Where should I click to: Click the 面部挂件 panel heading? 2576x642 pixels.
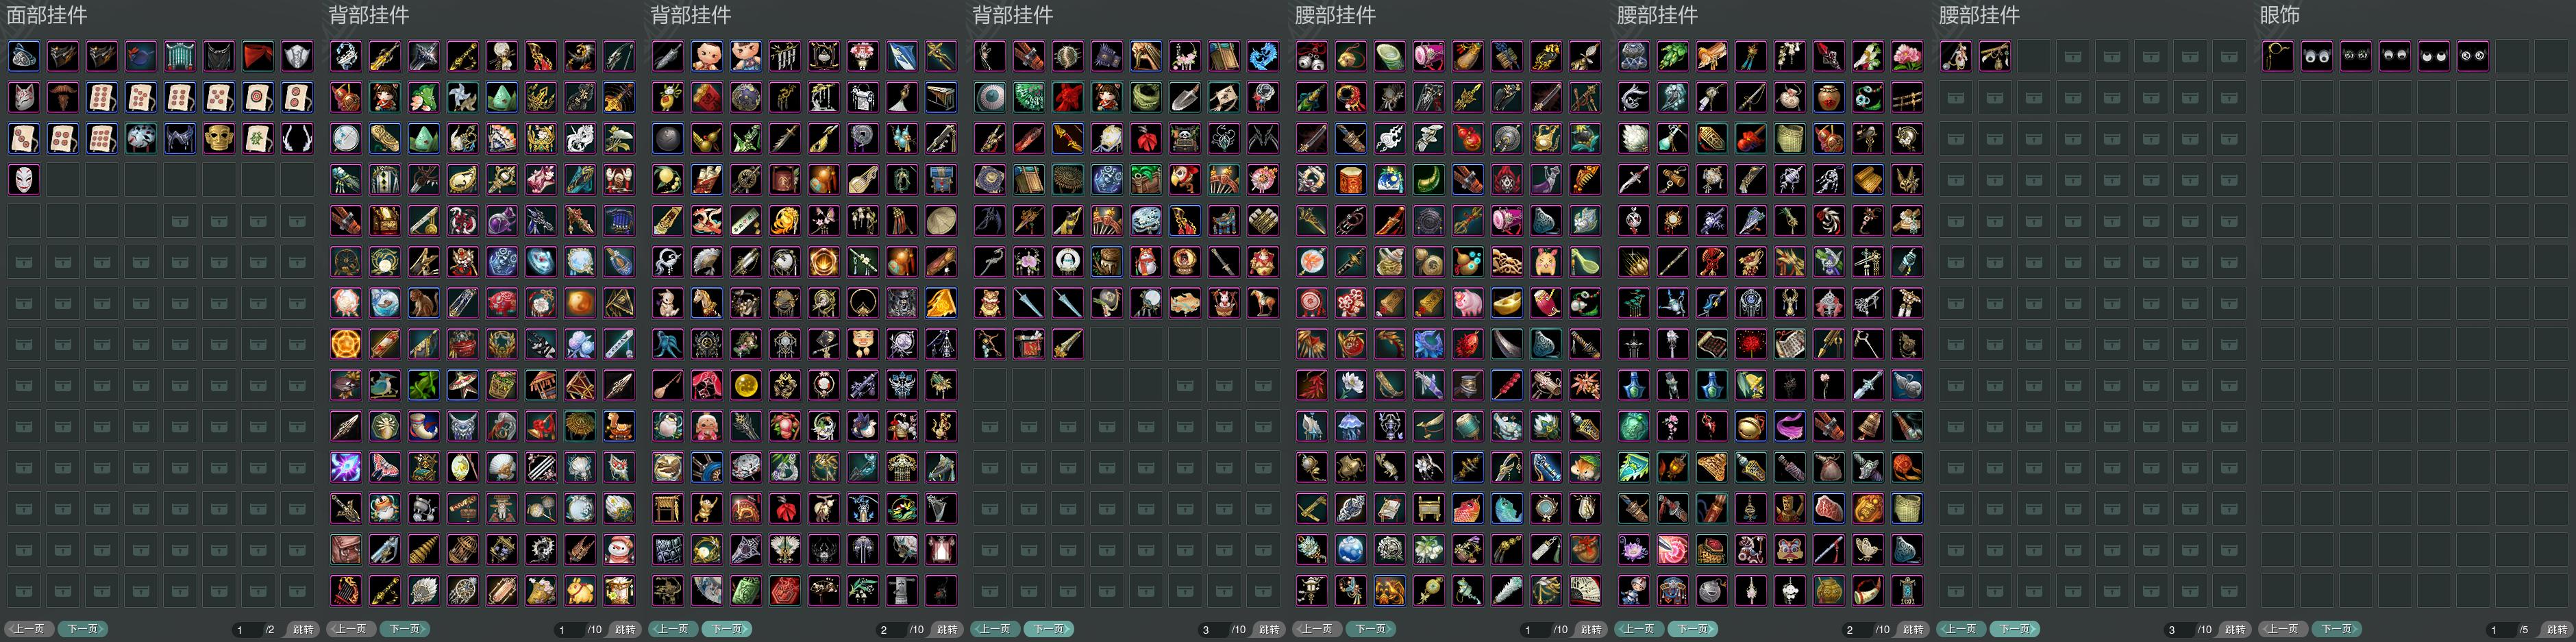[x=47, y=15]
